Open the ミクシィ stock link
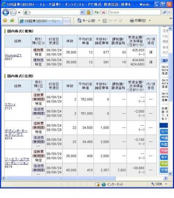This screenshot has width=174, height=198. pos(10,104)
